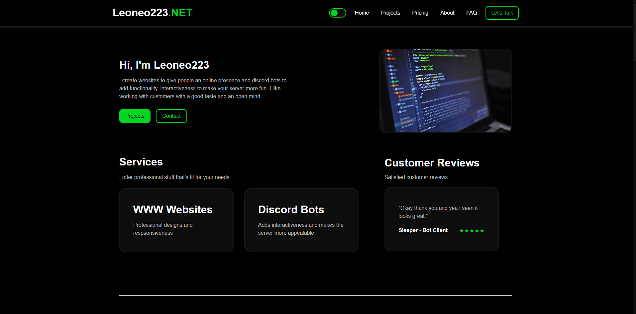The width and height of the screenshot is (636, 314).
Task: Toggle the dark/light theme switch
Action: coord(337,13)
